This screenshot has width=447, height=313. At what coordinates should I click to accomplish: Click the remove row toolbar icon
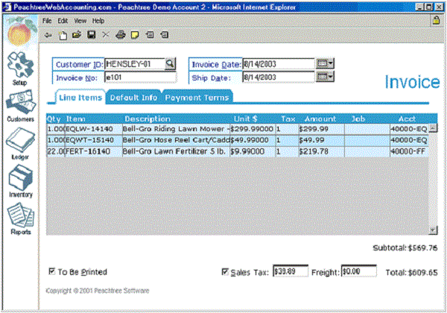point(165,35)
